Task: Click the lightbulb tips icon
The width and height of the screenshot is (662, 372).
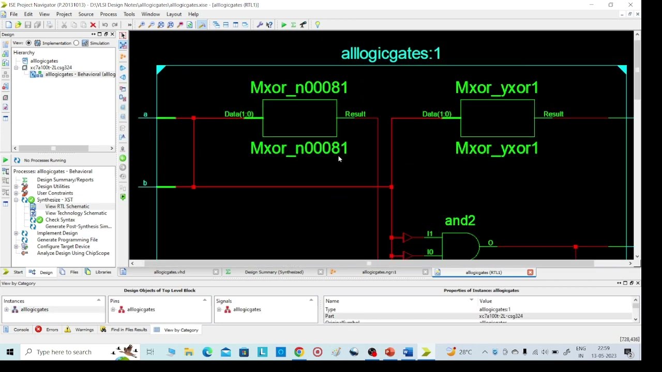Action: pos(318,25)
